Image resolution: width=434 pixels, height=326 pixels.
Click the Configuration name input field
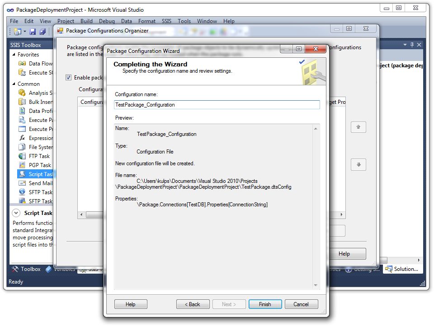[217, 105]
